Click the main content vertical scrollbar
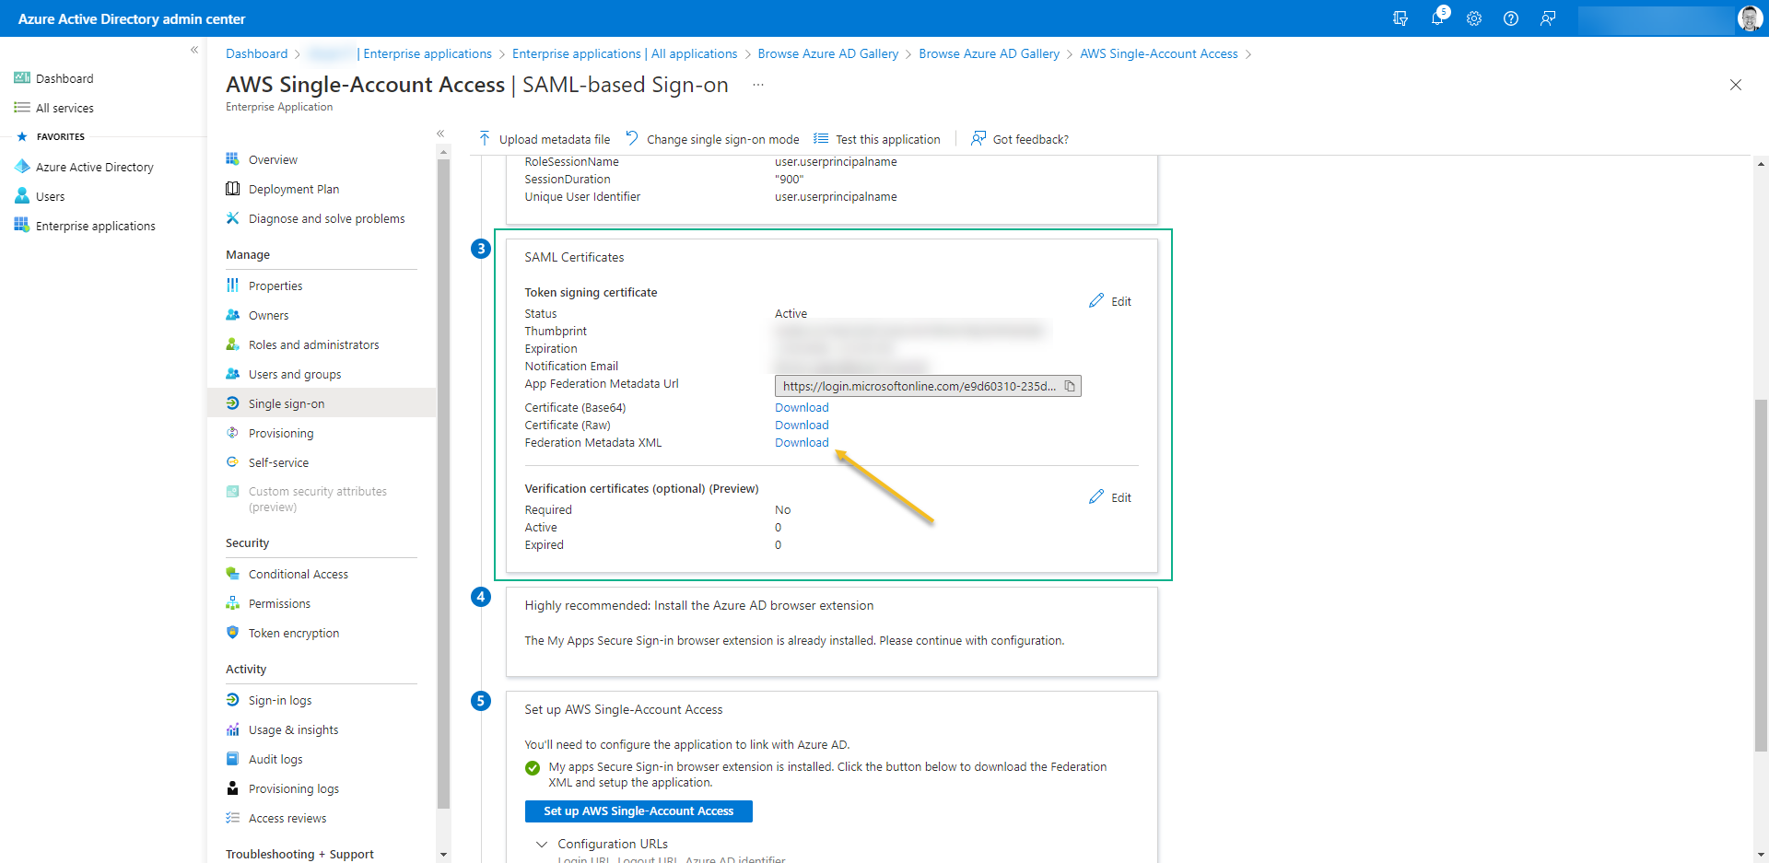The image size is (1769, 863). pos(1761,576)
